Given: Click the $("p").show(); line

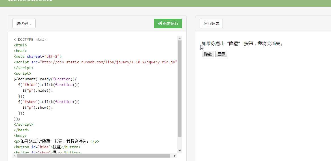Looking at the screenshot, I should 37,108.
